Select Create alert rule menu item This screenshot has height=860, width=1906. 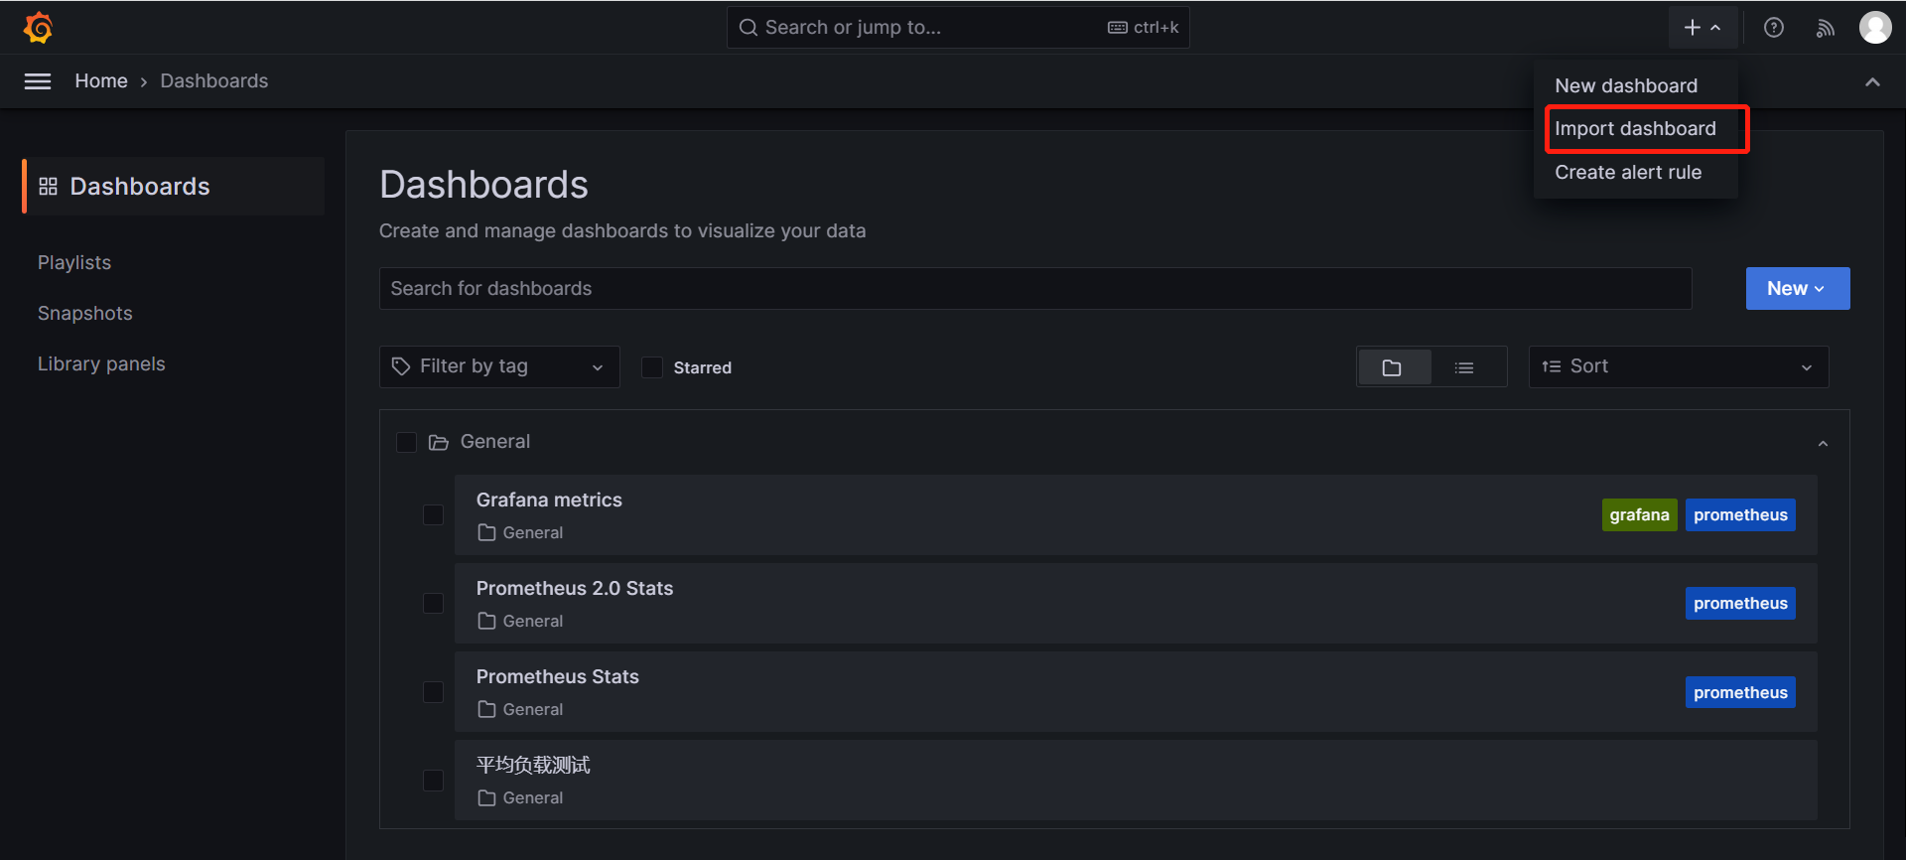(1628, 173)
